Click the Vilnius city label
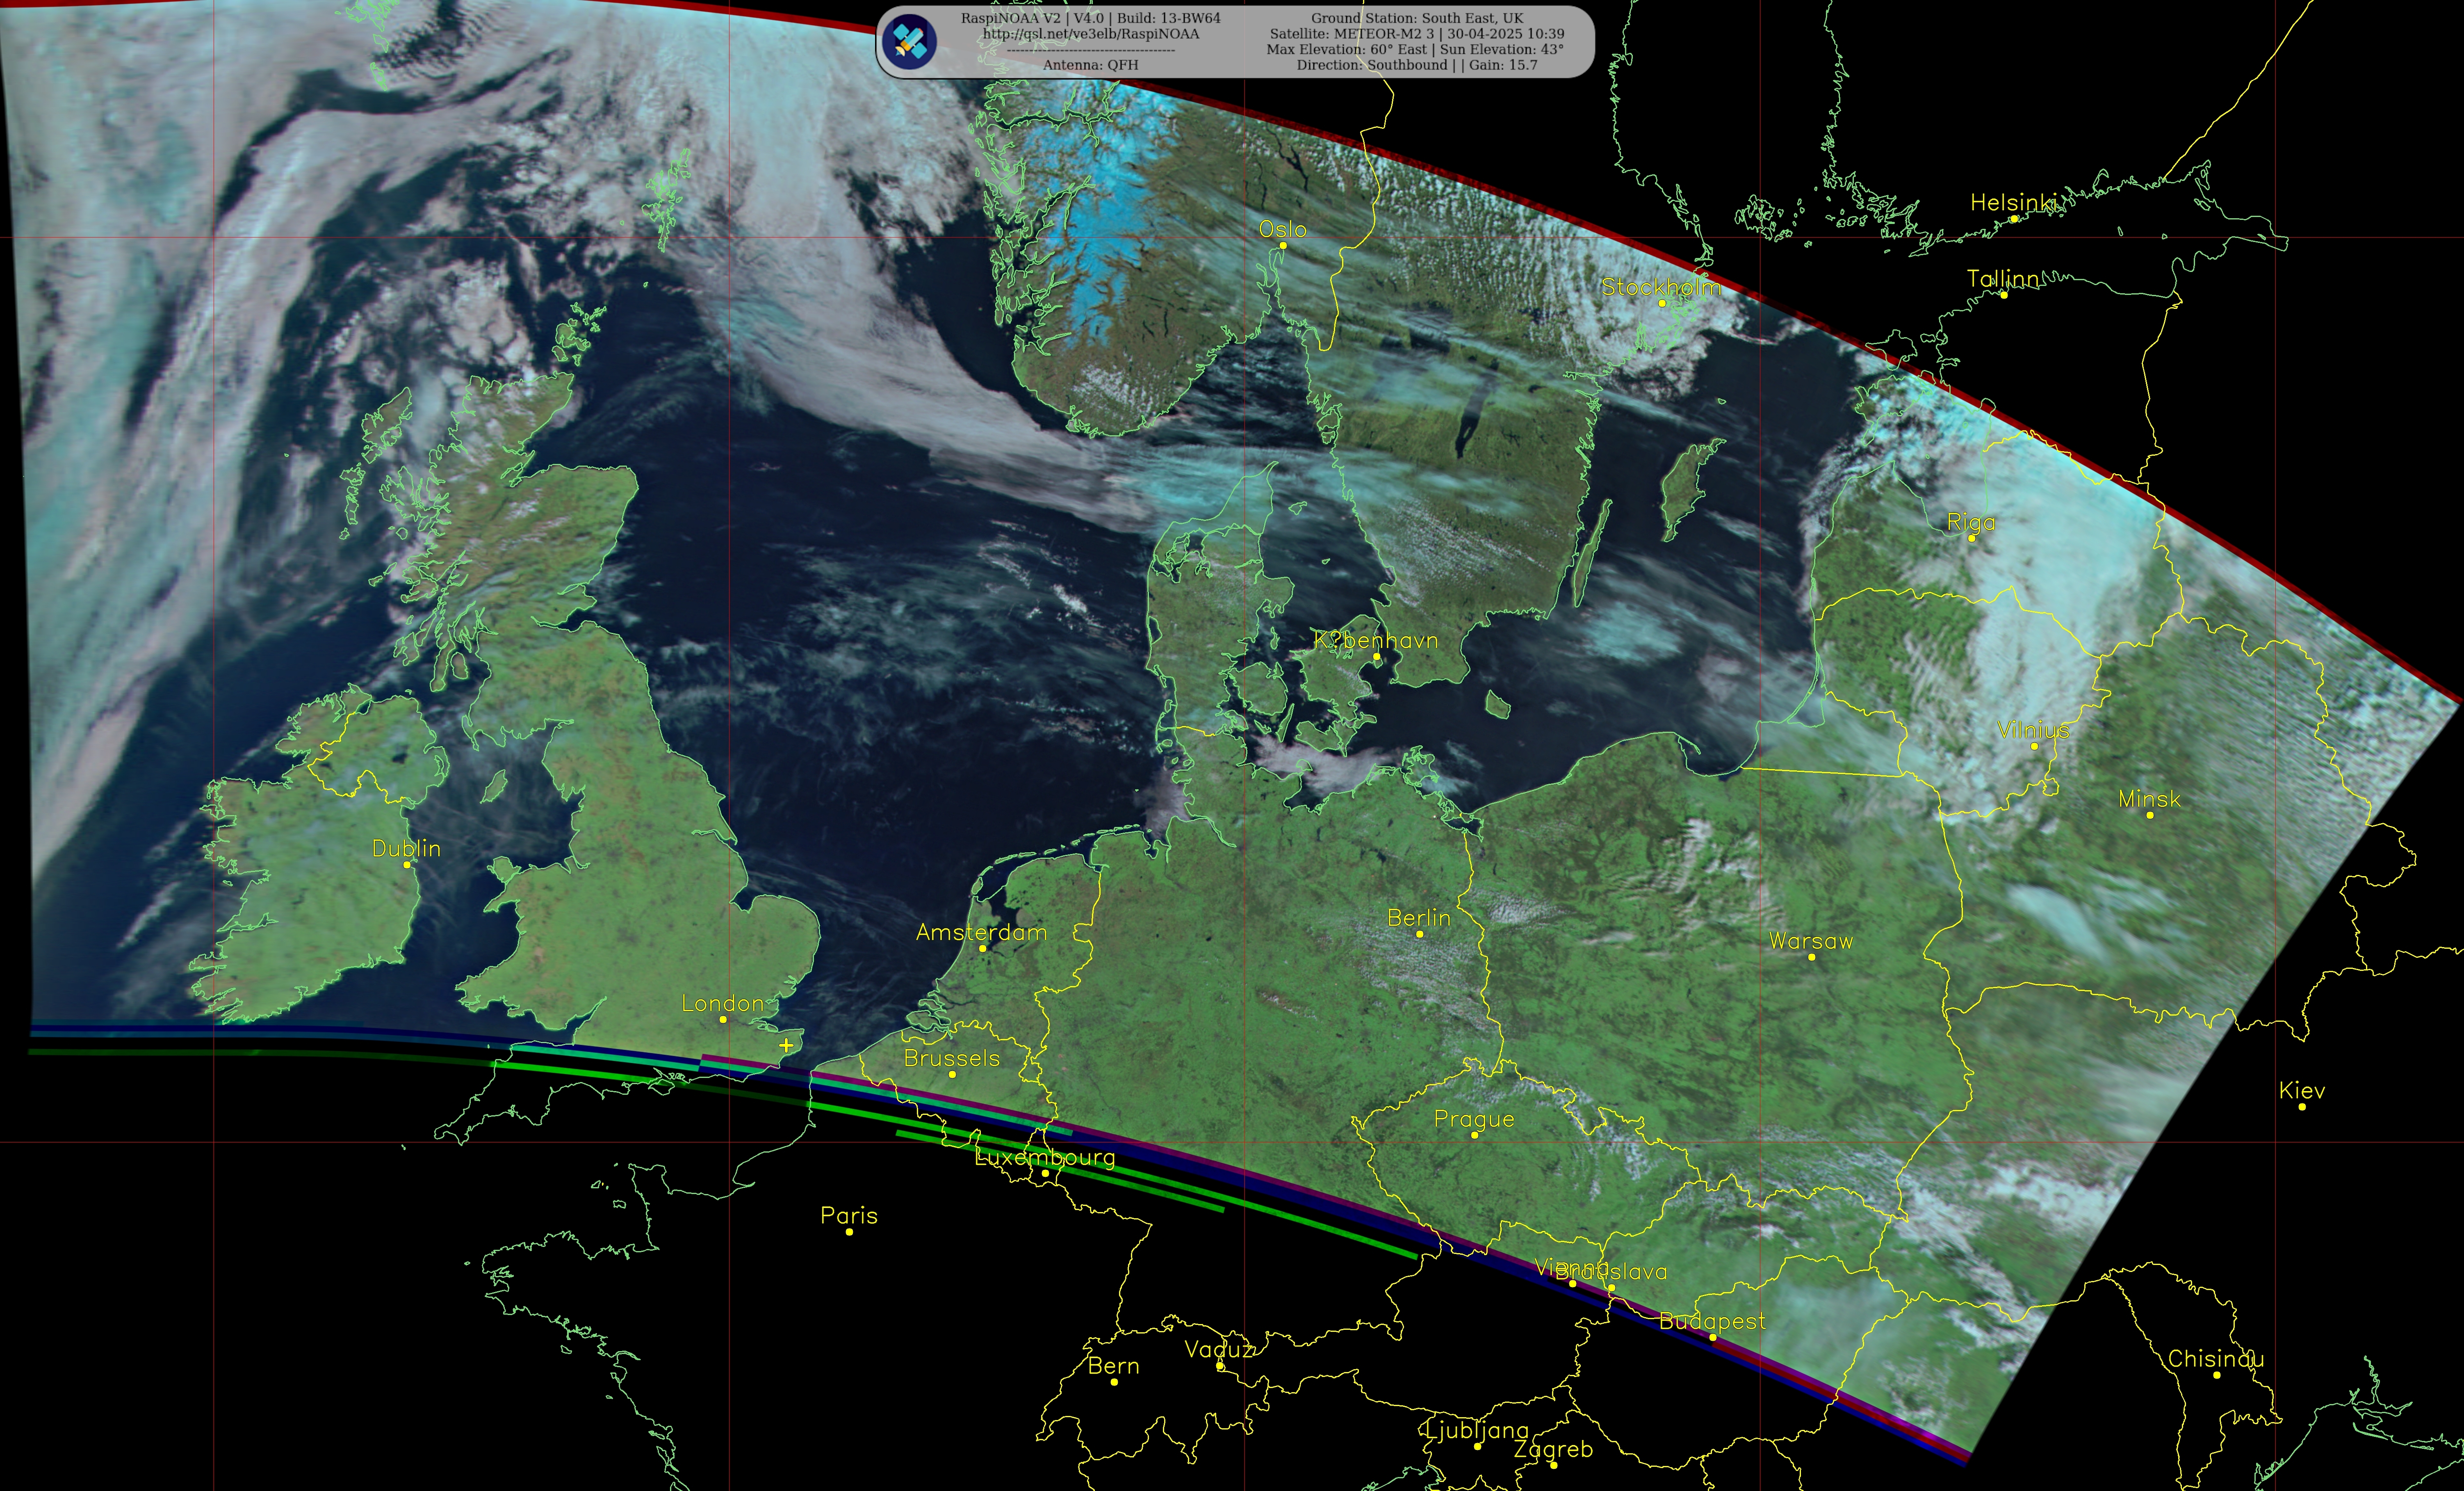Image resolution: width=2464 pixels, height=1491 pixels. [2033, 730]
